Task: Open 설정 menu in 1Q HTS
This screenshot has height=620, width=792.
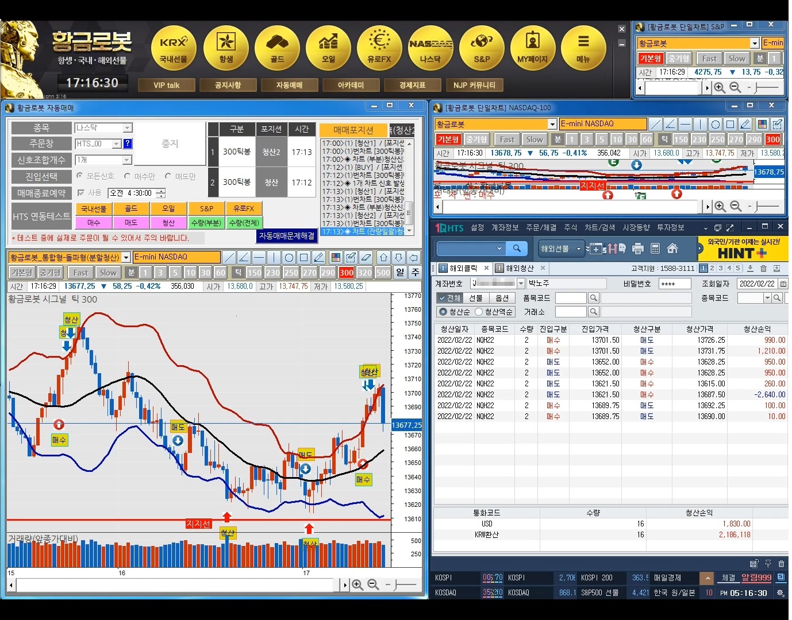Action: coord(477,228)
